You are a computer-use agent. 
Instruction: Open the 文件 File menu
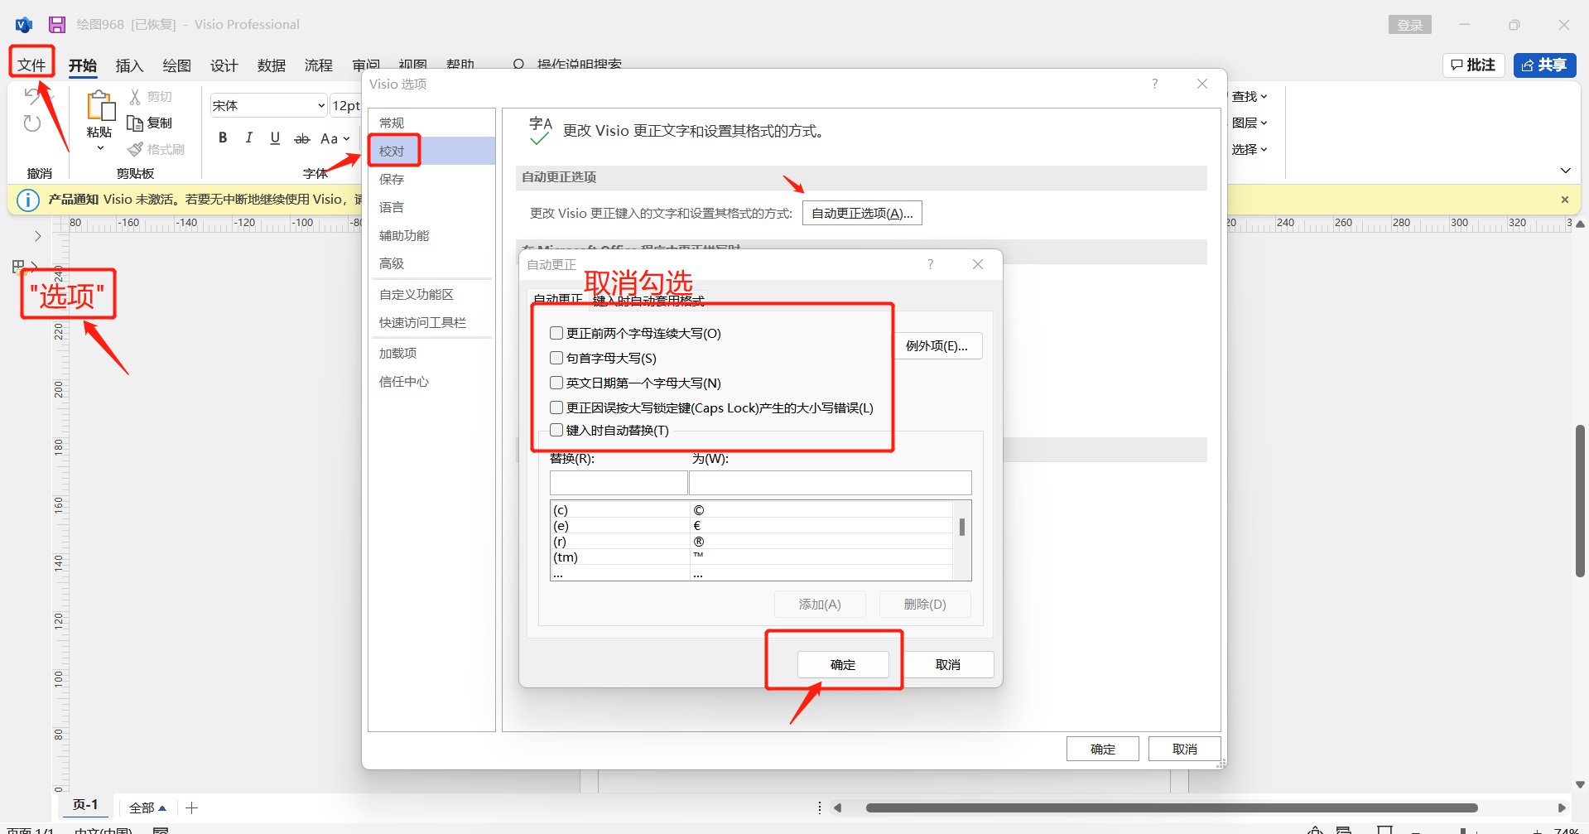click(x=31, y=65)
